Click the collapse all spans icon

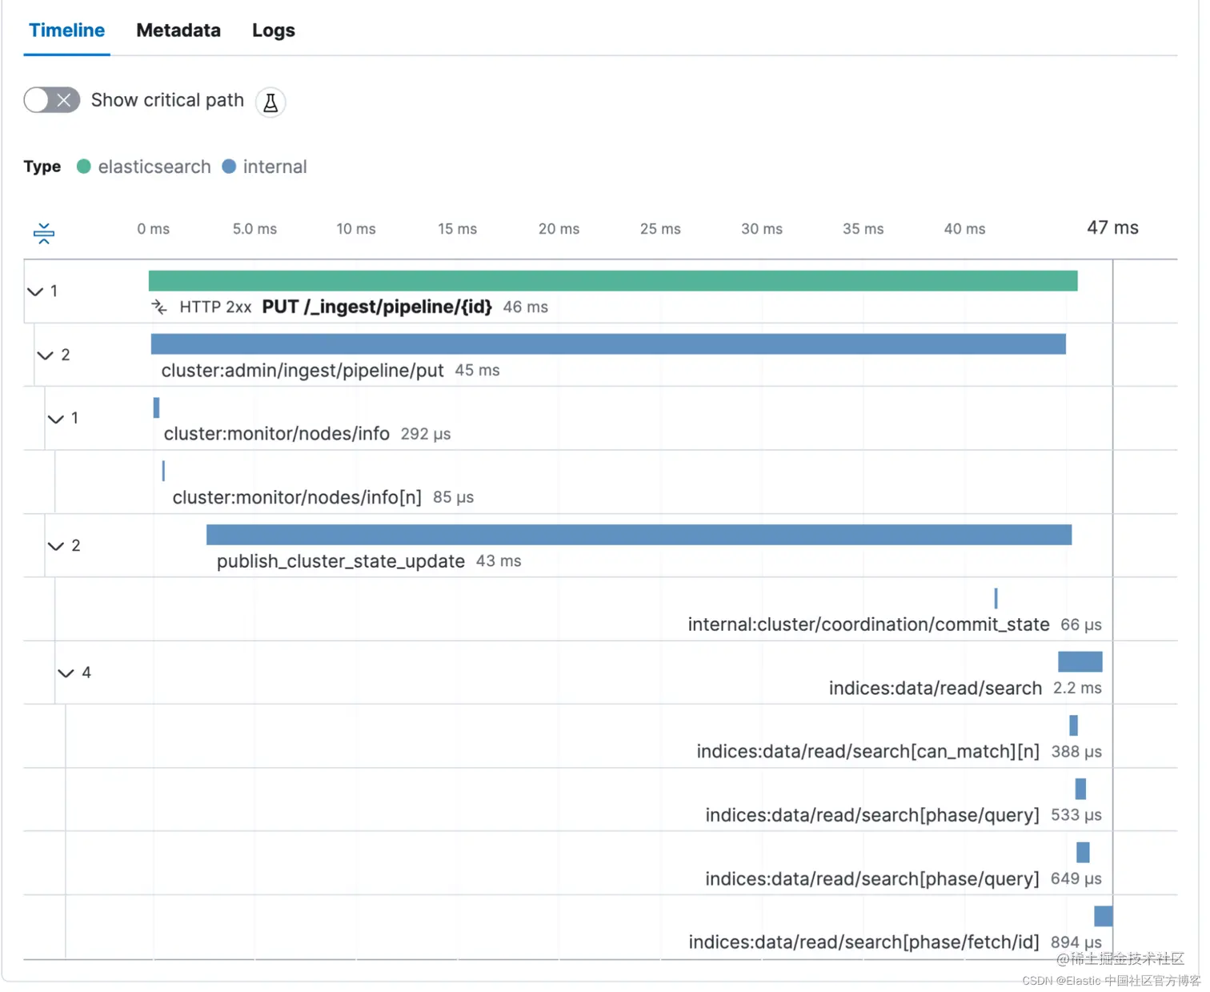44,234
